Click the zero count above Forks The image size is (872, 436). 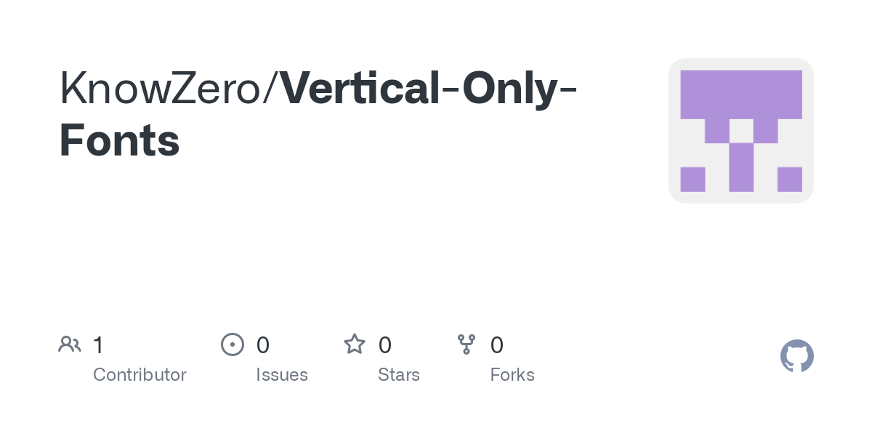tap(497, 344)
